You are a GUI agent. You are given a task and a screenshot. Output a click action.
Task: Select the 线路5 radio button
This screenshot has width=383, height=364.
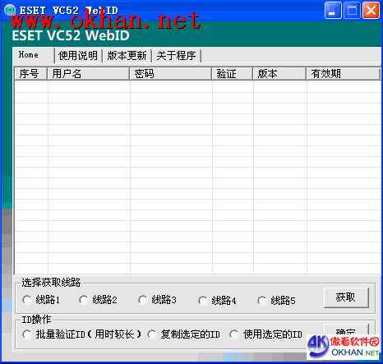coord(262,301)
